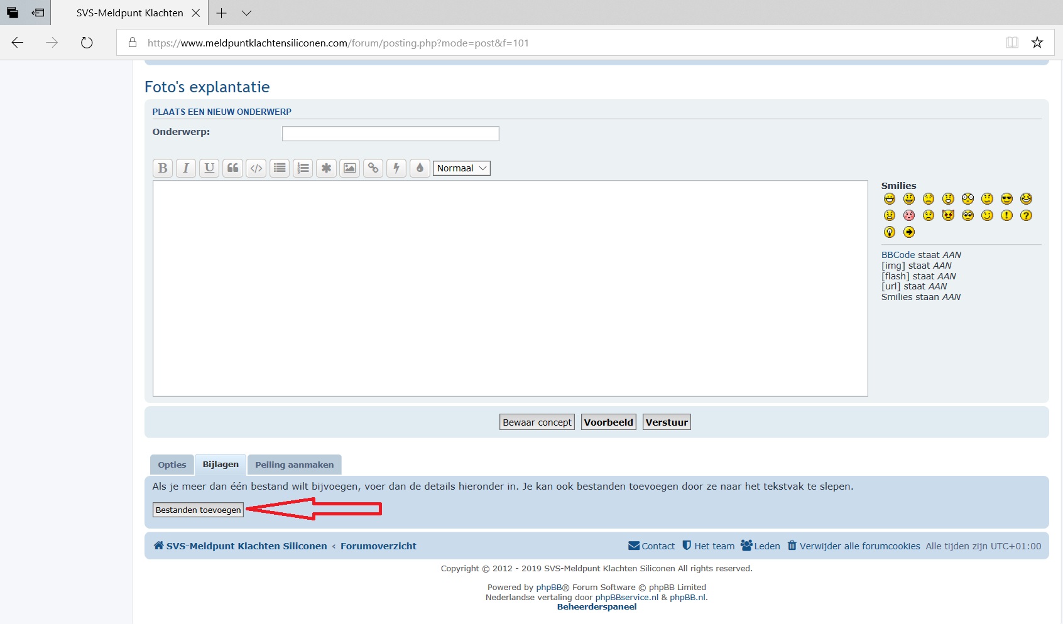Apply italic text formatting
1063x624 pixels.
(186, 168)
